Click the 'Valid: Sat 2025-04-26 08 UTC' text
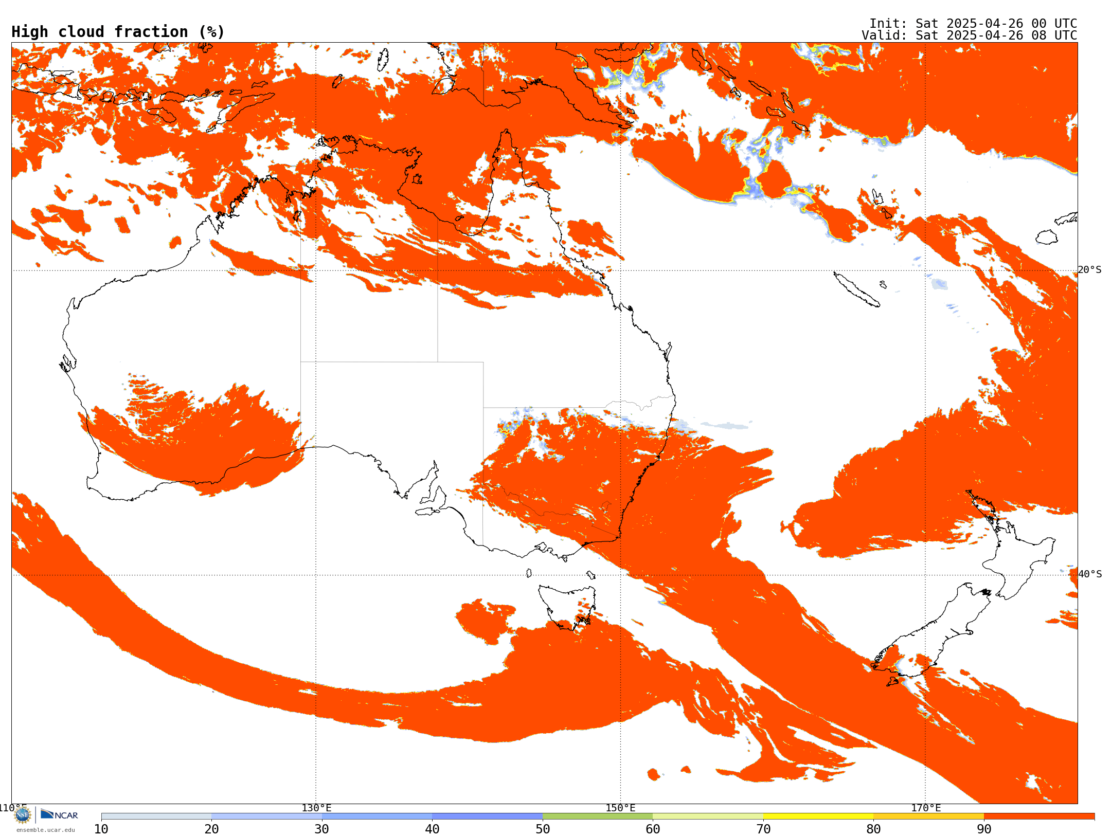1111x836 pixels. [970, 35]
